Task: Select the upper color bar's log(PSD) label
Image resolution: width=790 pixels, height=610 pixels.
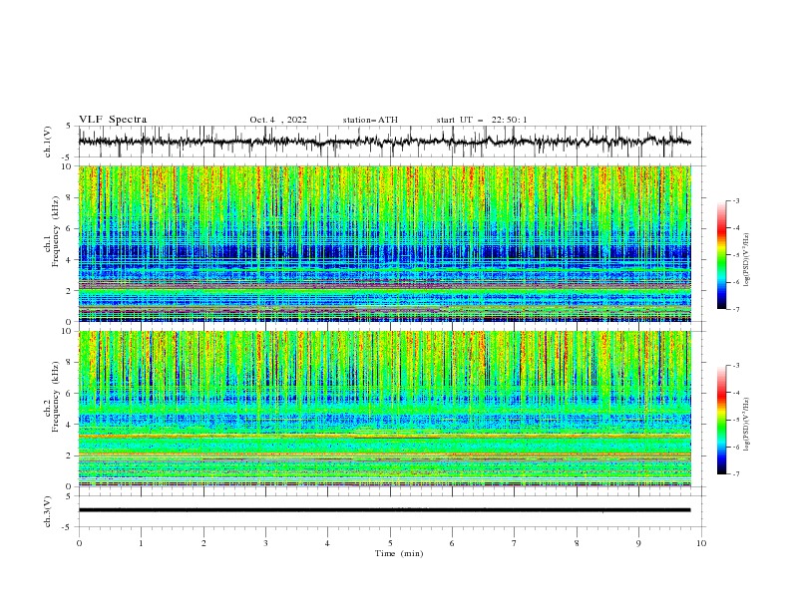Action: [747, 260]
